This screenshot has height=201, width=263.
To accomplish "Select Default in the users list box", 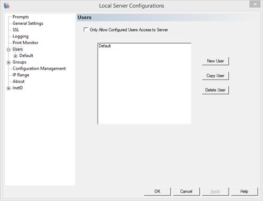I will [105, 46].
